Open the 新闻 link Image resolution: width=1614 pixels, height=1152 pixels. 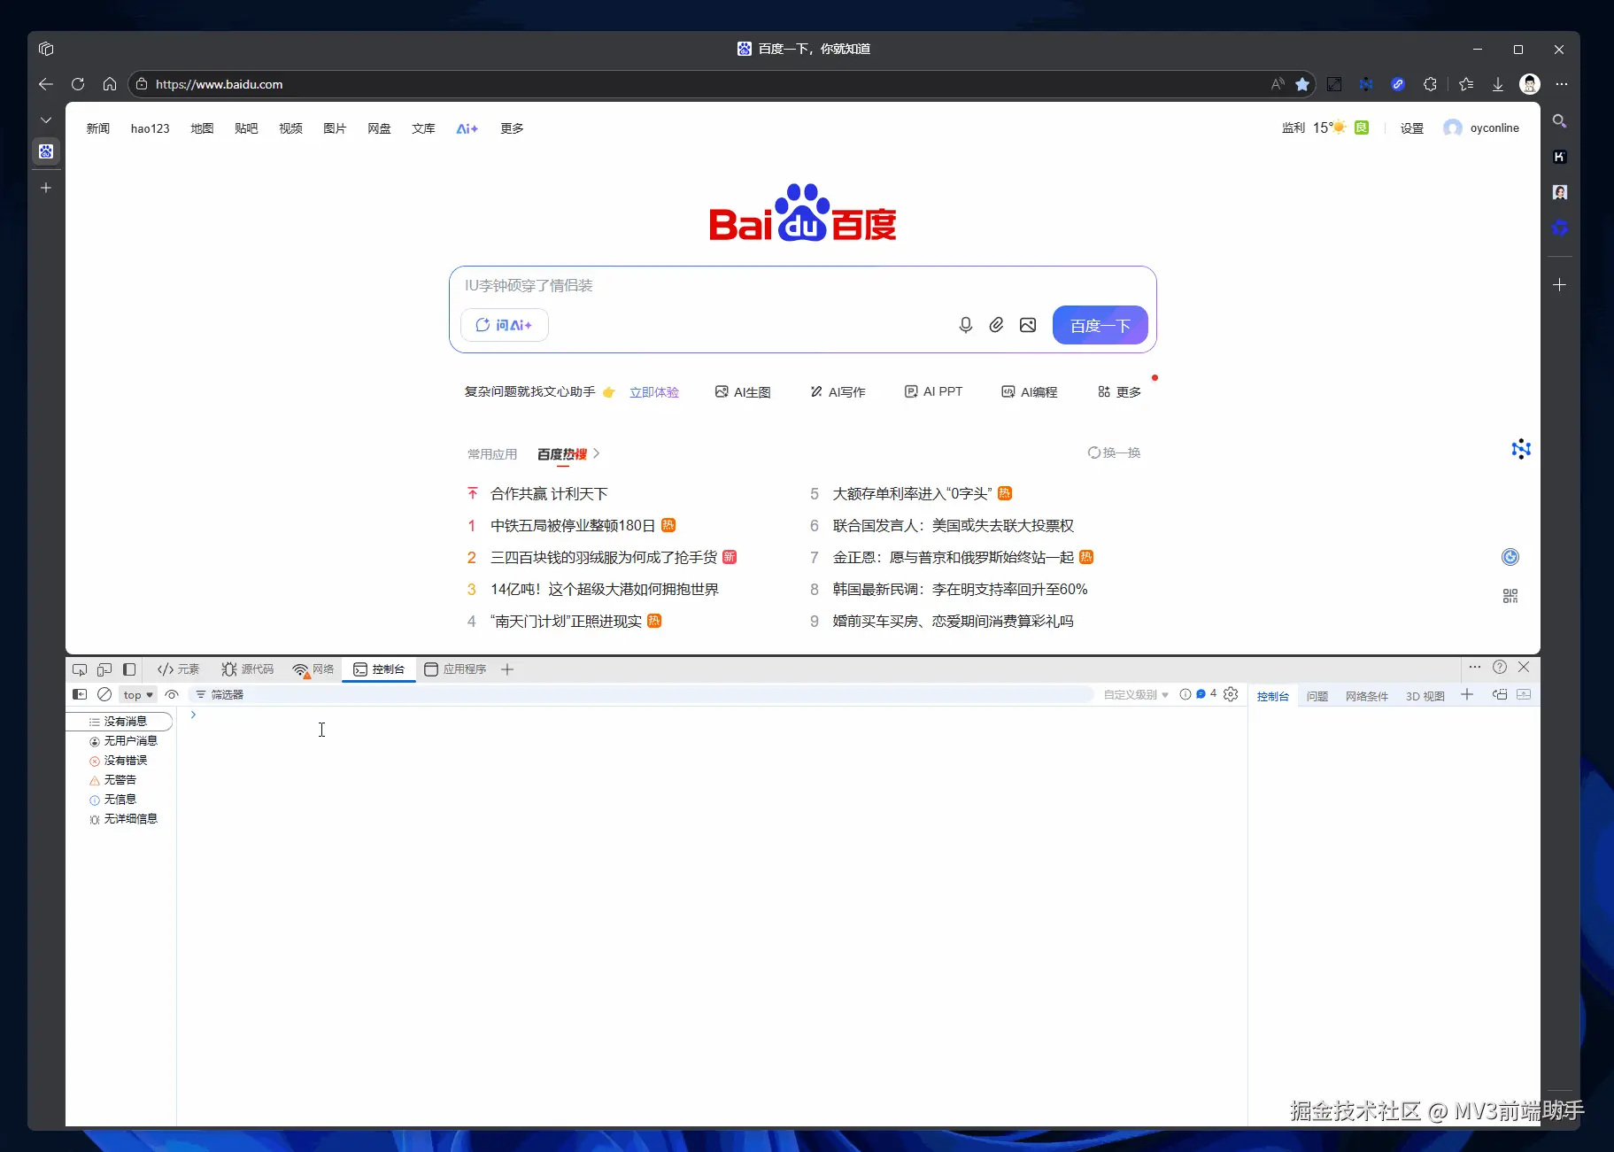point(98,128)
